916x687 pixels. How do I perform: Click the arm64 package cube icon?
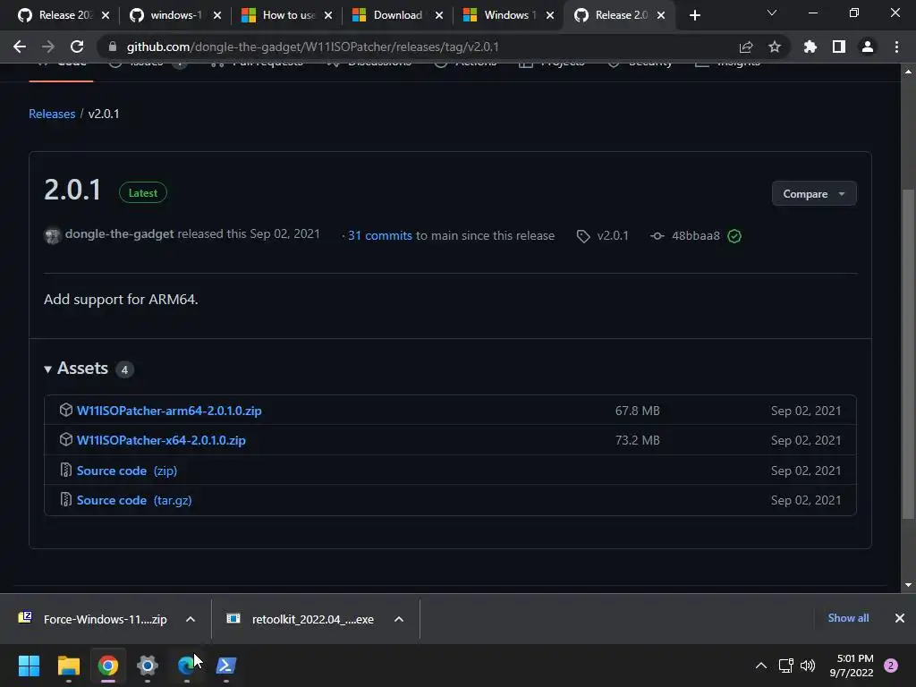[x=66, y=410]
